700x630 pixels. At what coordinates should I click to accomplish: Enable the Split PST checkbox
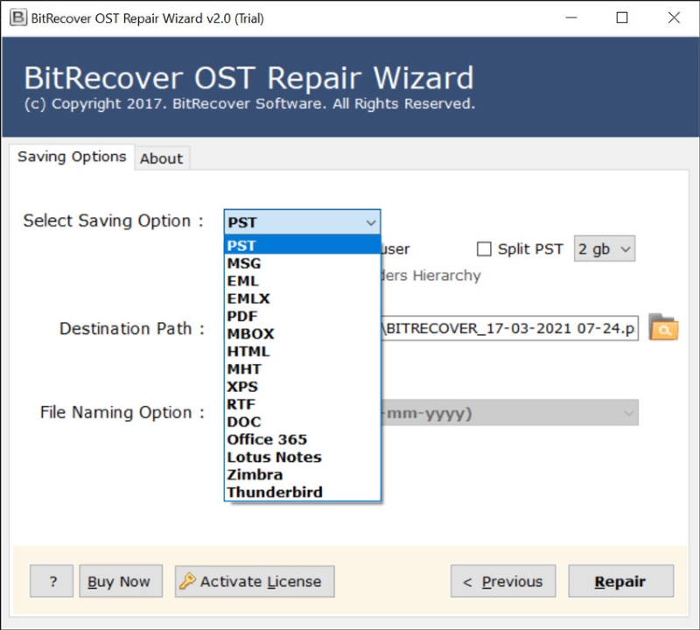pos(484,249)
